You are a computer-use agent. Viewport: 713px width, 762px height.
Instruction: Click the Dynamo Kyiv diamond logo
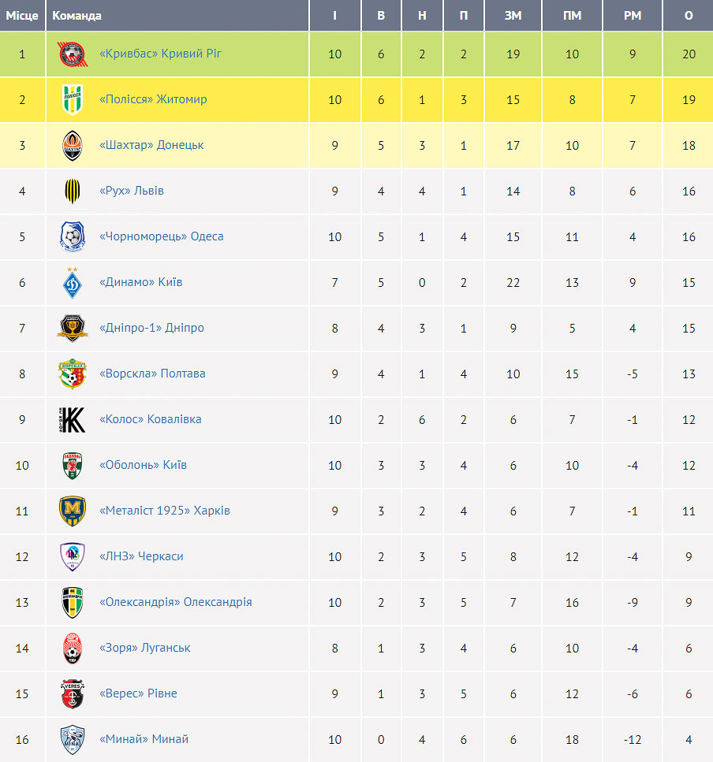(73, 282)
